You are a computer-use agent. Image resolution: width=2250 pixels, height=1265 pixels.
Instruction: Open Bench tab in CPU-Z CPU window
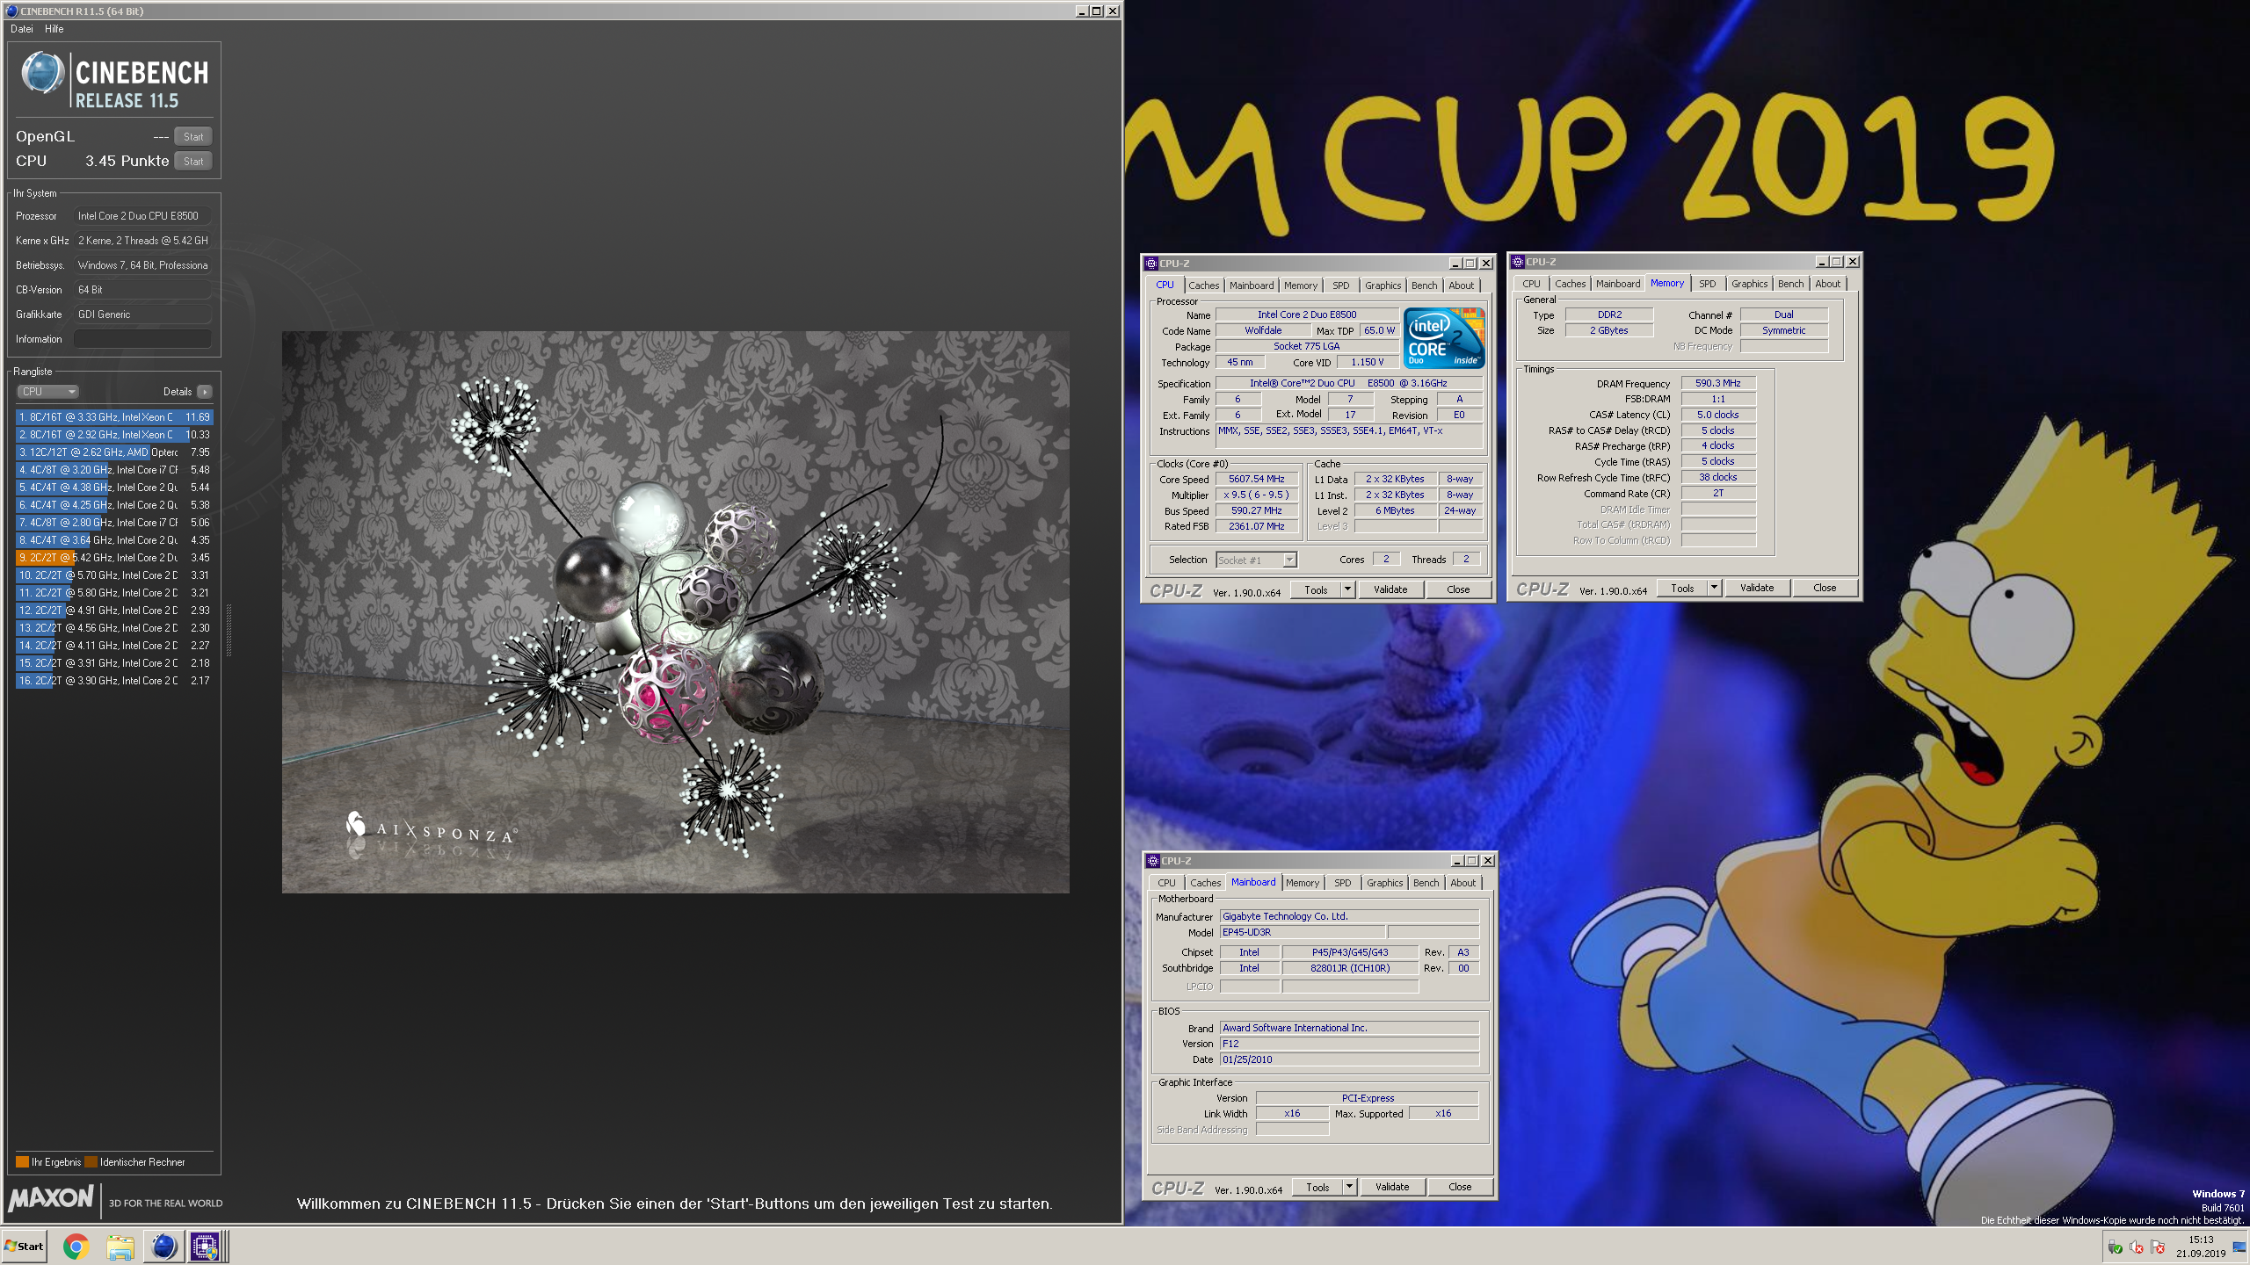[x=1424, y=286]
